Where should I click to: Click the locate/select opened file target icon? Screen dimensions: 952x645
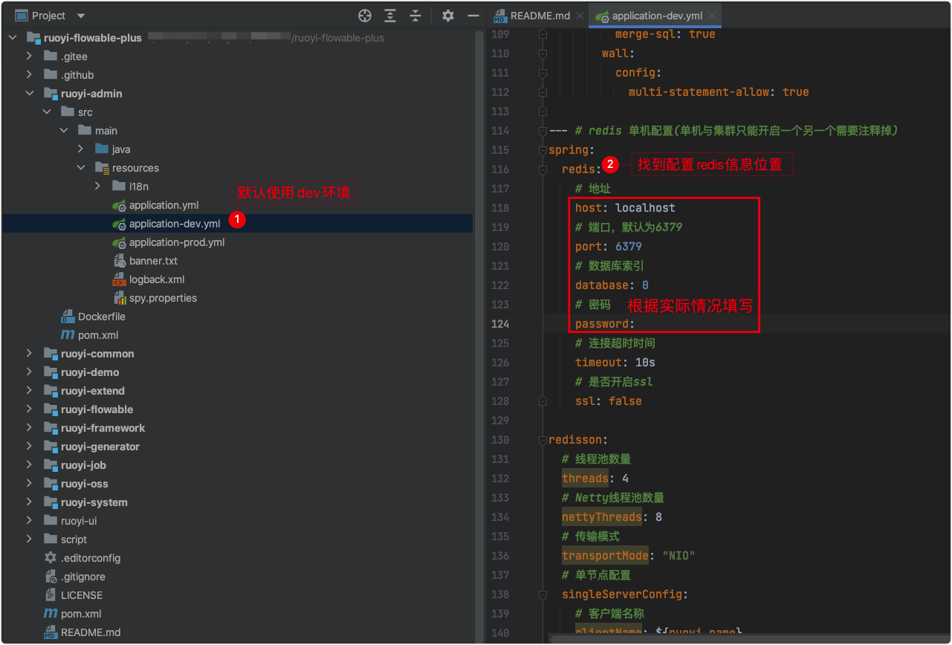point(364,16)
